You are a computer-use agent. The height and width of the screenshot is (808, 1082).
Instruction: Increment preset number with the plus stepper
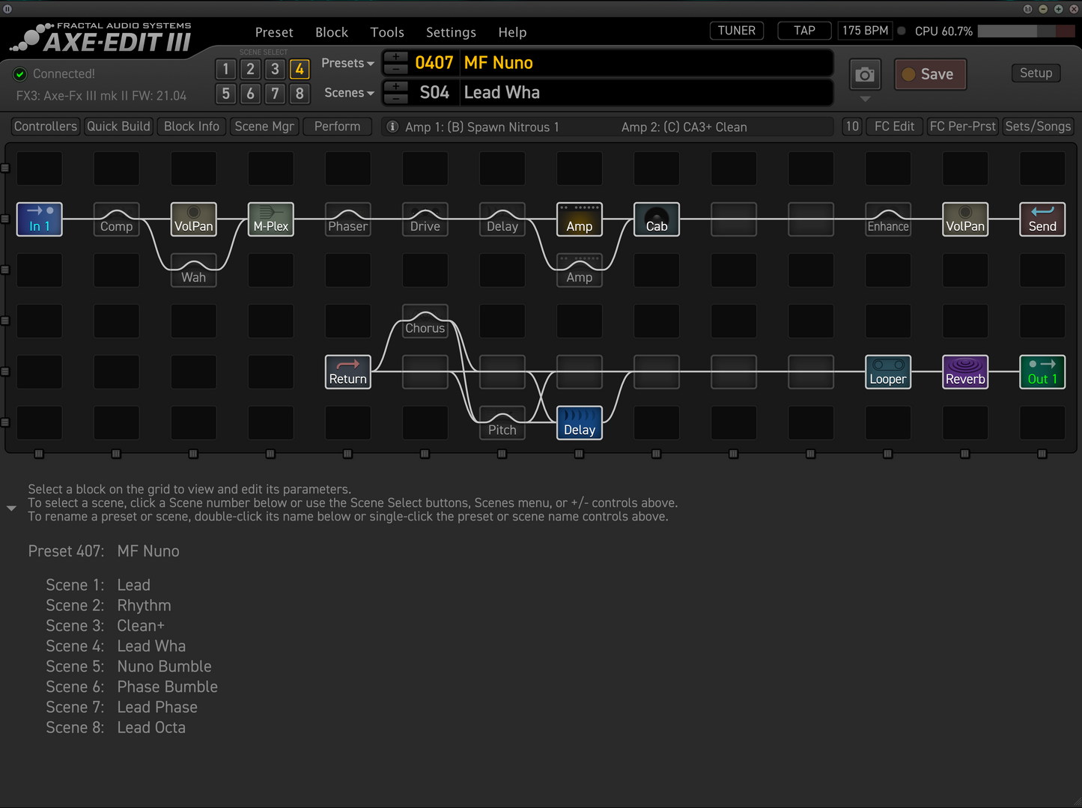point(396,57)
